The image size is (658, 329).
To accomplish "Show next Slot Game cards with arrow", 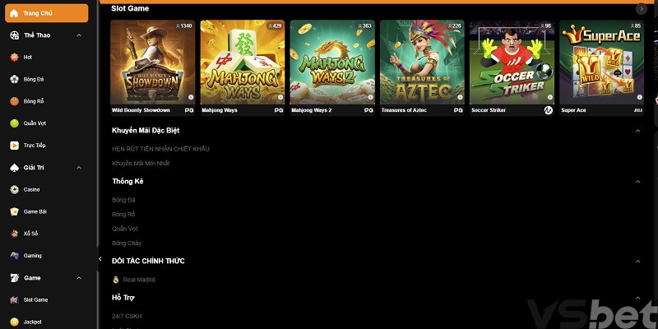I will coord(642,8).
